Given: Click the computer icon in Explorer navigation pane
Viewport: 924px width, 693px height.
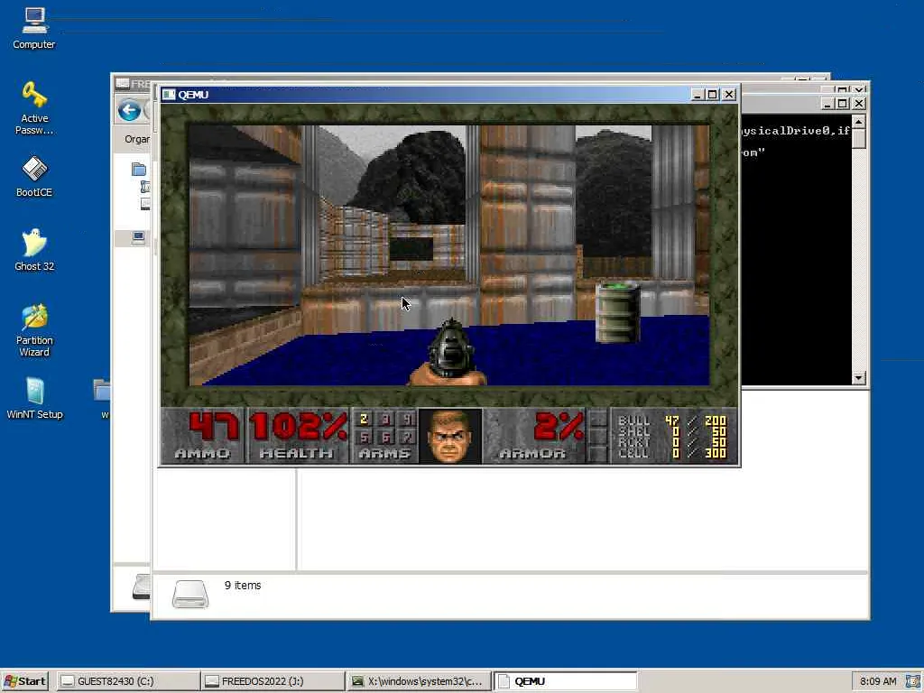Looking at the screenshot, I should (138, 237).
